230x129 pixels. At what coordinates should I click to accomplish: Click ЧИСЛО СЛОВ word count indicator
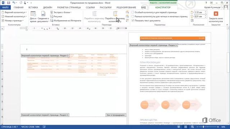coord(30,127)
